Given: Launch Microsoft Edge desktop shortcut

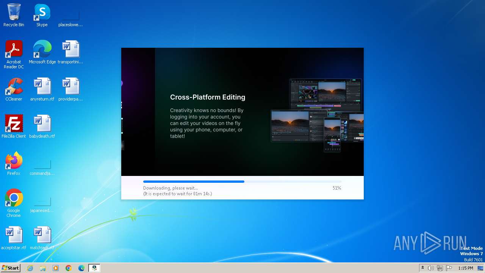Looking at the screenshot, I should point(42,52).
